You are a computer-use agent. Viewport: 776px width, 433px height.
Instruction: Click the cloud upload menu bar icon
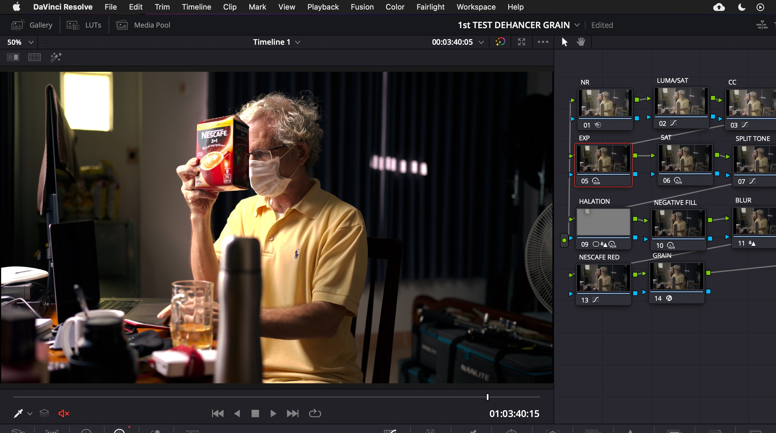click(x=719, y=7)
